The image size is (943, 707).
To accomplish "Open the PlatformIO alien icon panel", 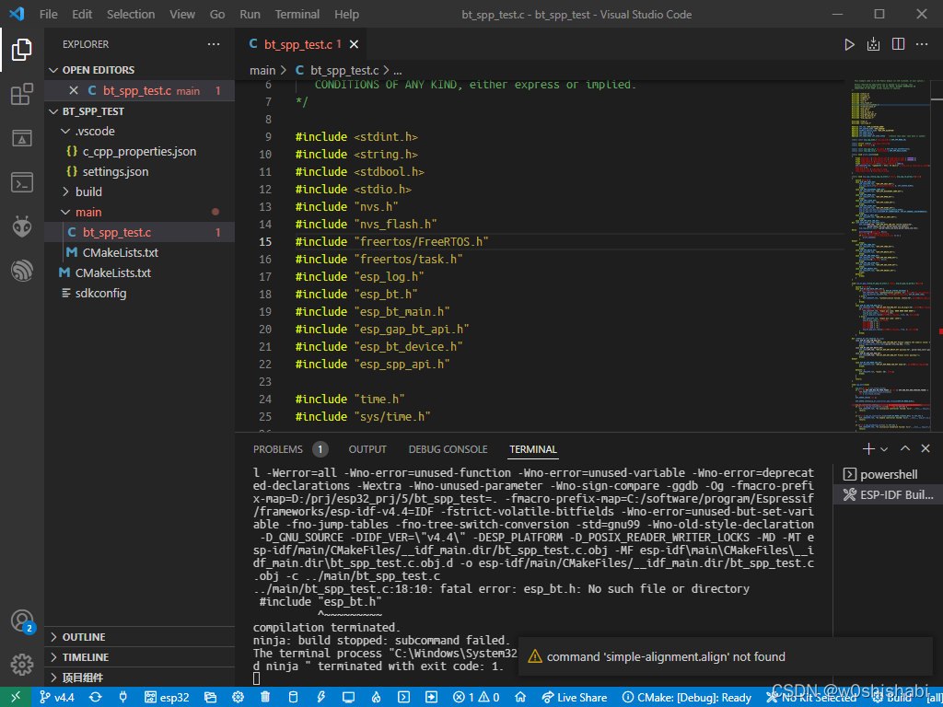I will (x=22, y=226).
